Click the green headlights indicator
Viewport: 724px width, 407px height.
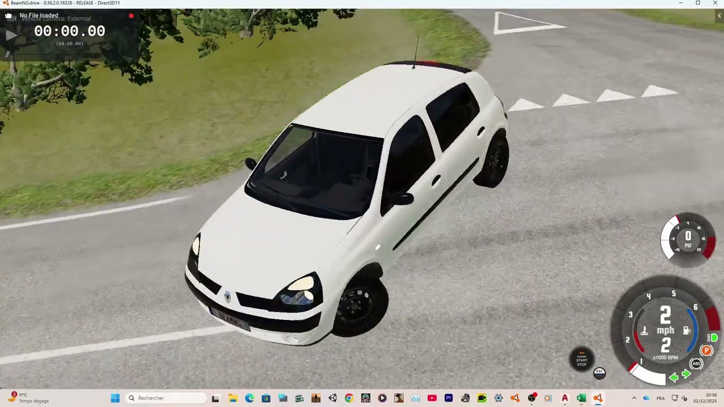point(713,338)
